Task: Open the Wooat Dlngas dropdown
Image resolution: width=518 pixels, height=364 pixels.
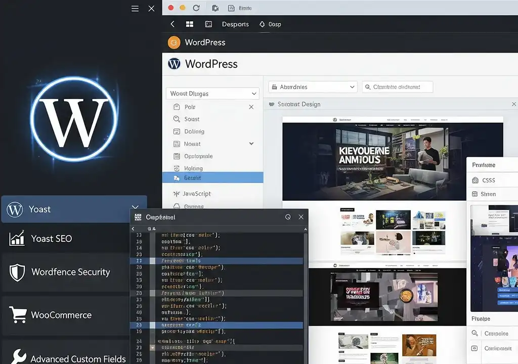Action: (x=213, y=94)
